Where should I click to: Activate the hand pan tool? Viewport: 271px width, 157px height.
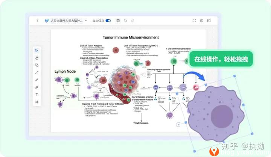[x=37, y=58]
